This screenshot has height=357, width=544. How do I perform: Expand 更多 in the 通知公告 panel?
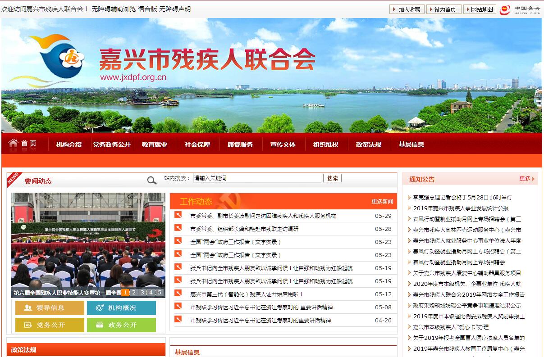pos(525,179)
